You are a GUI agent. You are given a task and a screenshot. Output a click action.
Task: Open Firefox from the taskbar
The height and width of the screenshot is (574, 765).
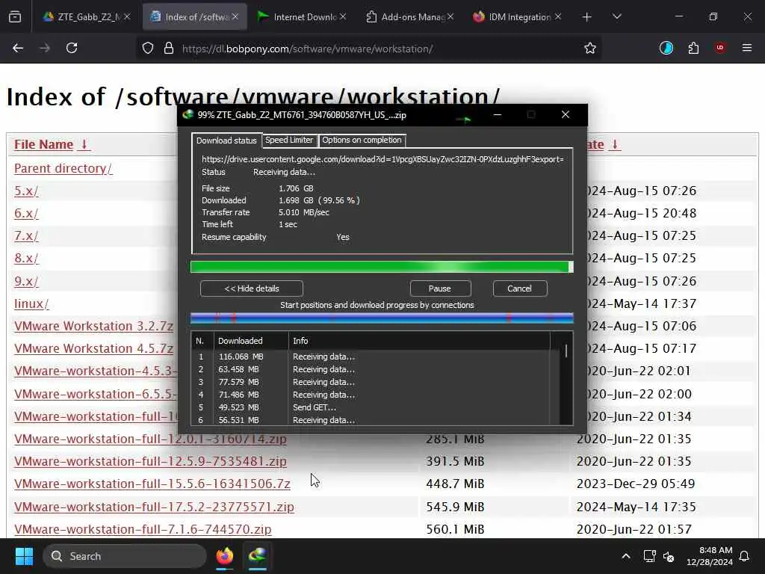224,556
